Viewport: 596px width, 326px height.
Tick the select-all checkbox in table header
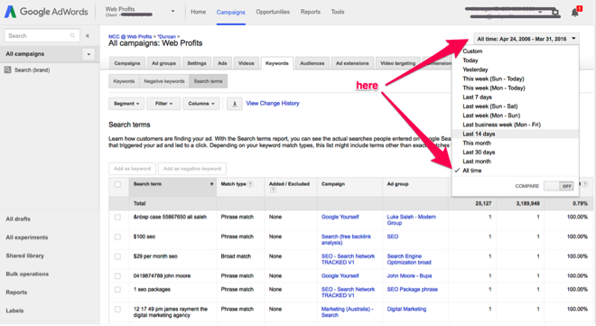click(117, 184)
